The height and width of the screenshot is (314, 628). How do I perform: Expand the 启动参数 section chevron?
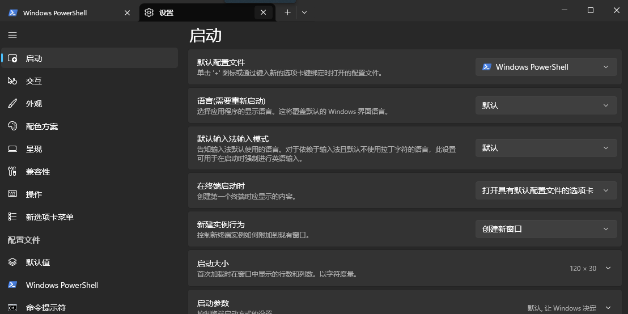click(608, 308)
